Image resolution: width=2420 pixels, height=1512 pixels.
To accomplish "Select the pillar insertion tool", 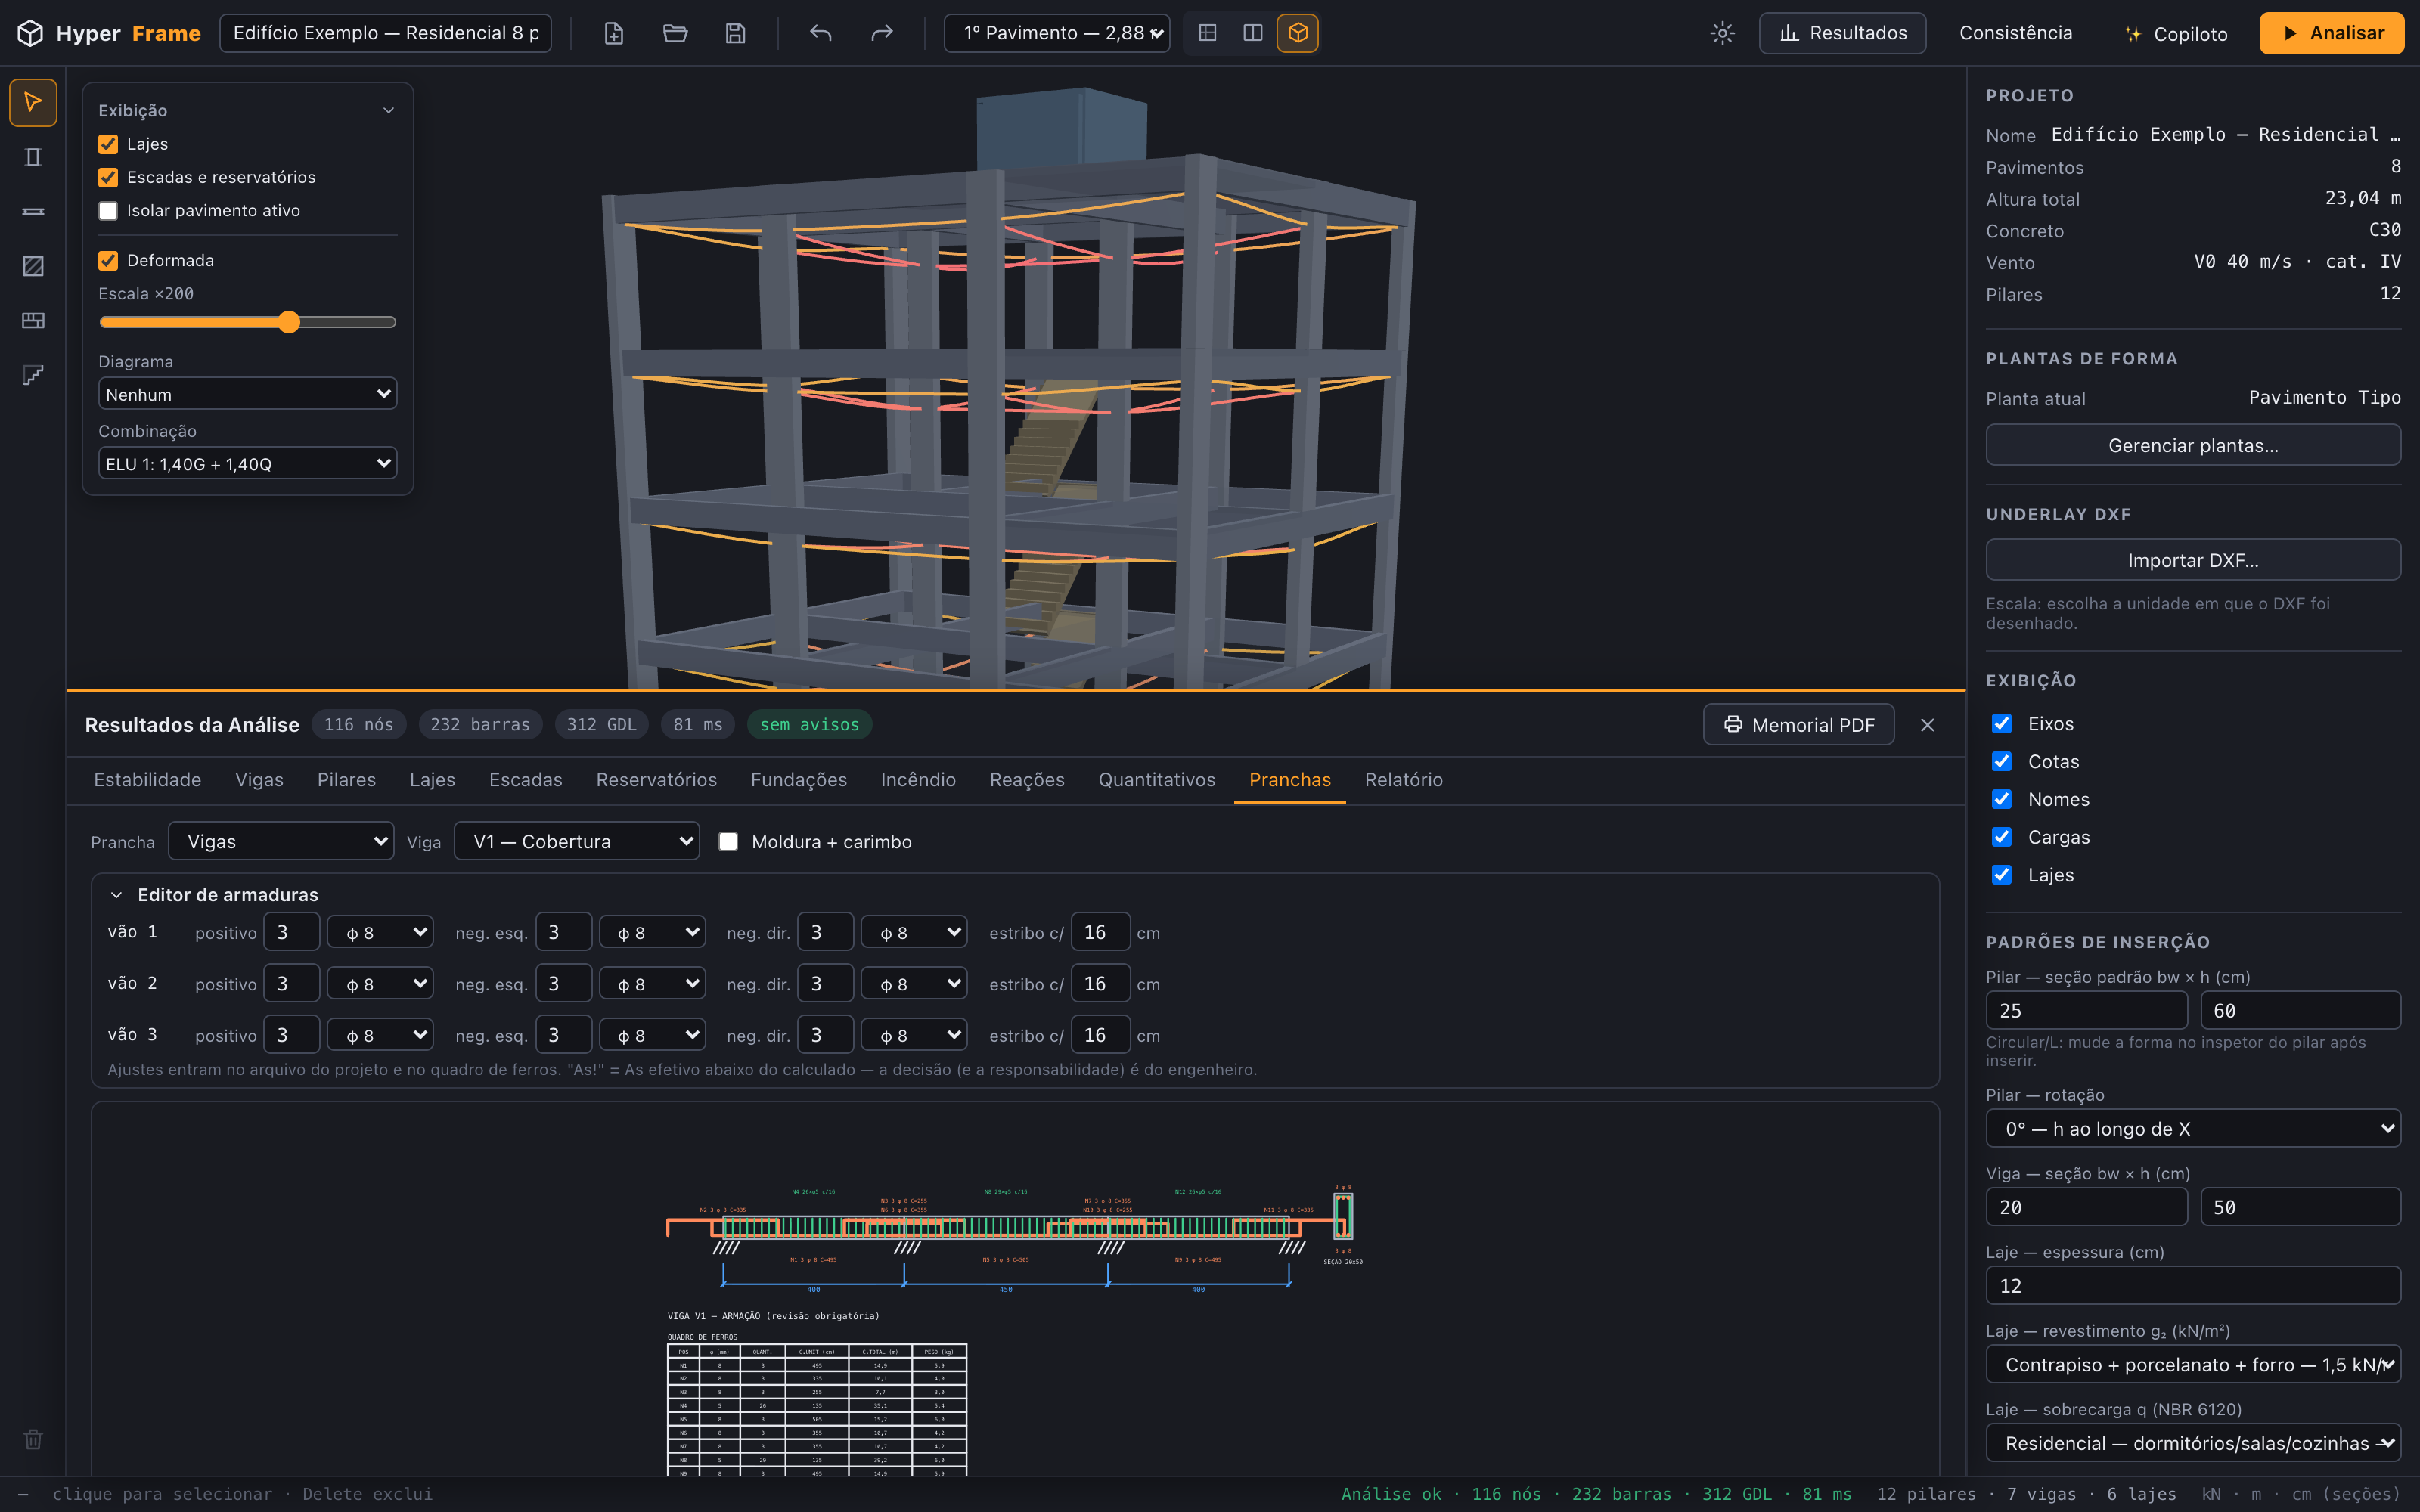I will pos(32,157).
